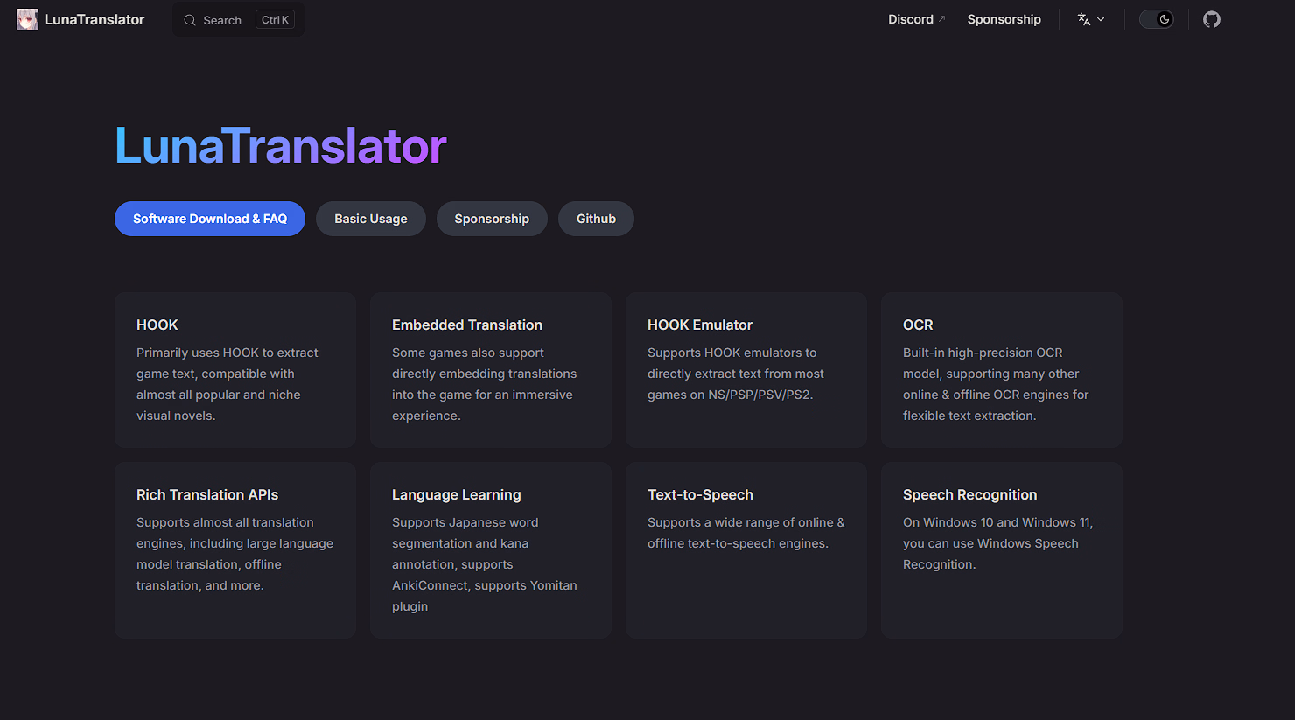The image size is (1295, 720).
Task: Click the LunaTranslator logo avatar icon
Action: coord(27,19)
